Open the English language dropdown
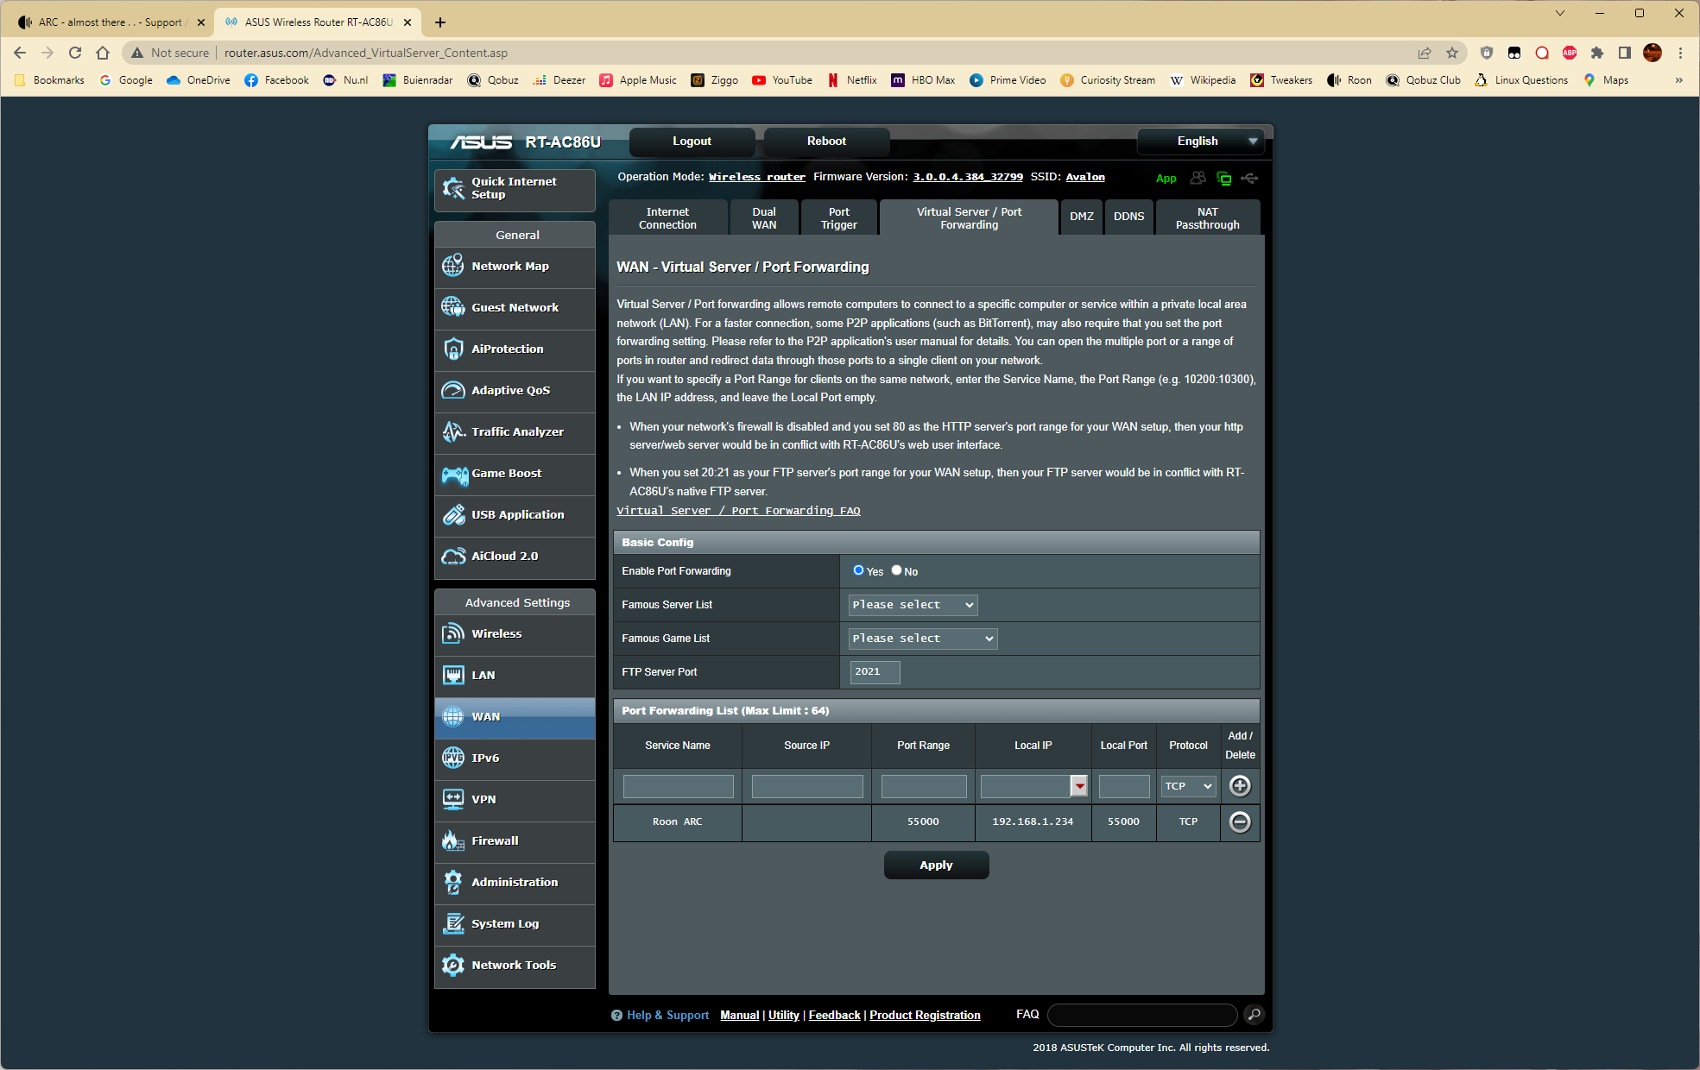Viewport: 1700px width, 1070px height. coord(1201,142)
